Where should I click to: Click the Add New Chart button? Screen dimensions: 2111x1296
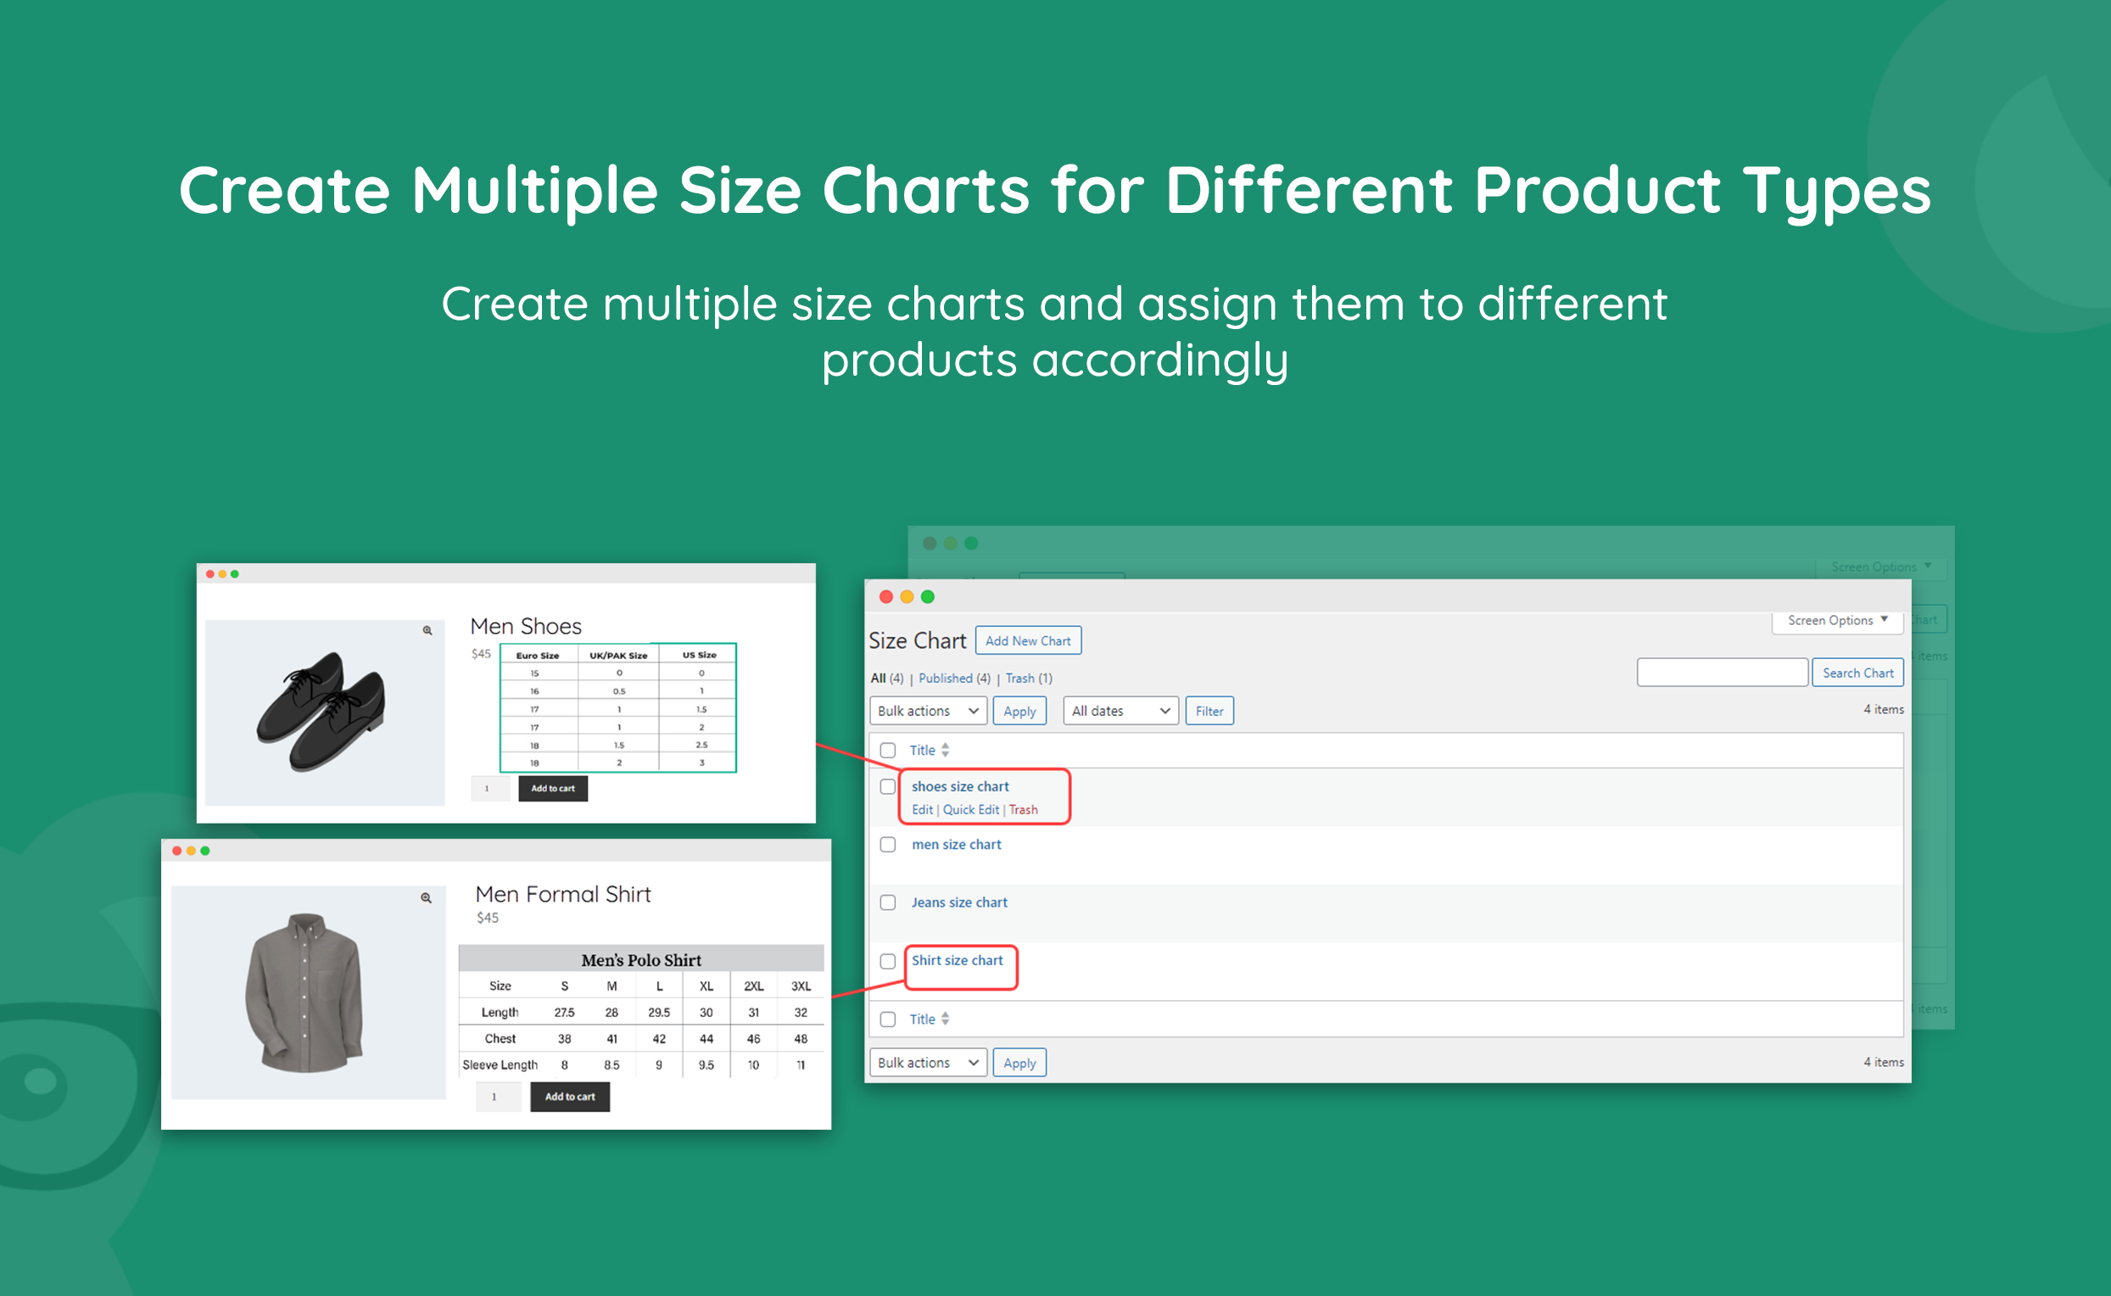1028,641
